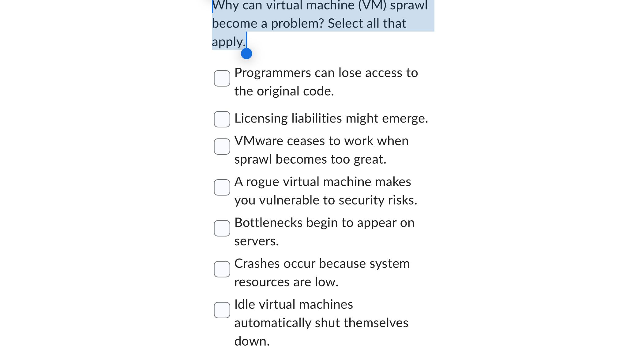This screenshot has height=363, width=627.
Task: Click 'automatically shut themselves down' text
Action: tap(321, 322)
